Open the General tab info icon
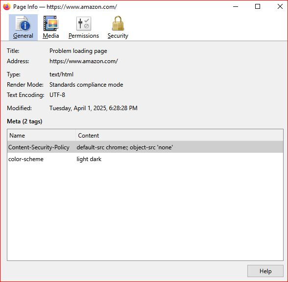 point(23,23)
